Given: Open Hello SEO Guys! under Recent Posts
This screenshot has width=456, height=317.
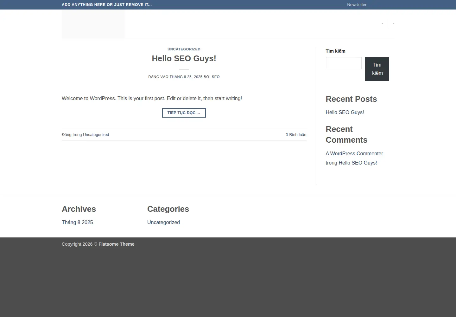Looking at the screenshot, I should (345, 113).
